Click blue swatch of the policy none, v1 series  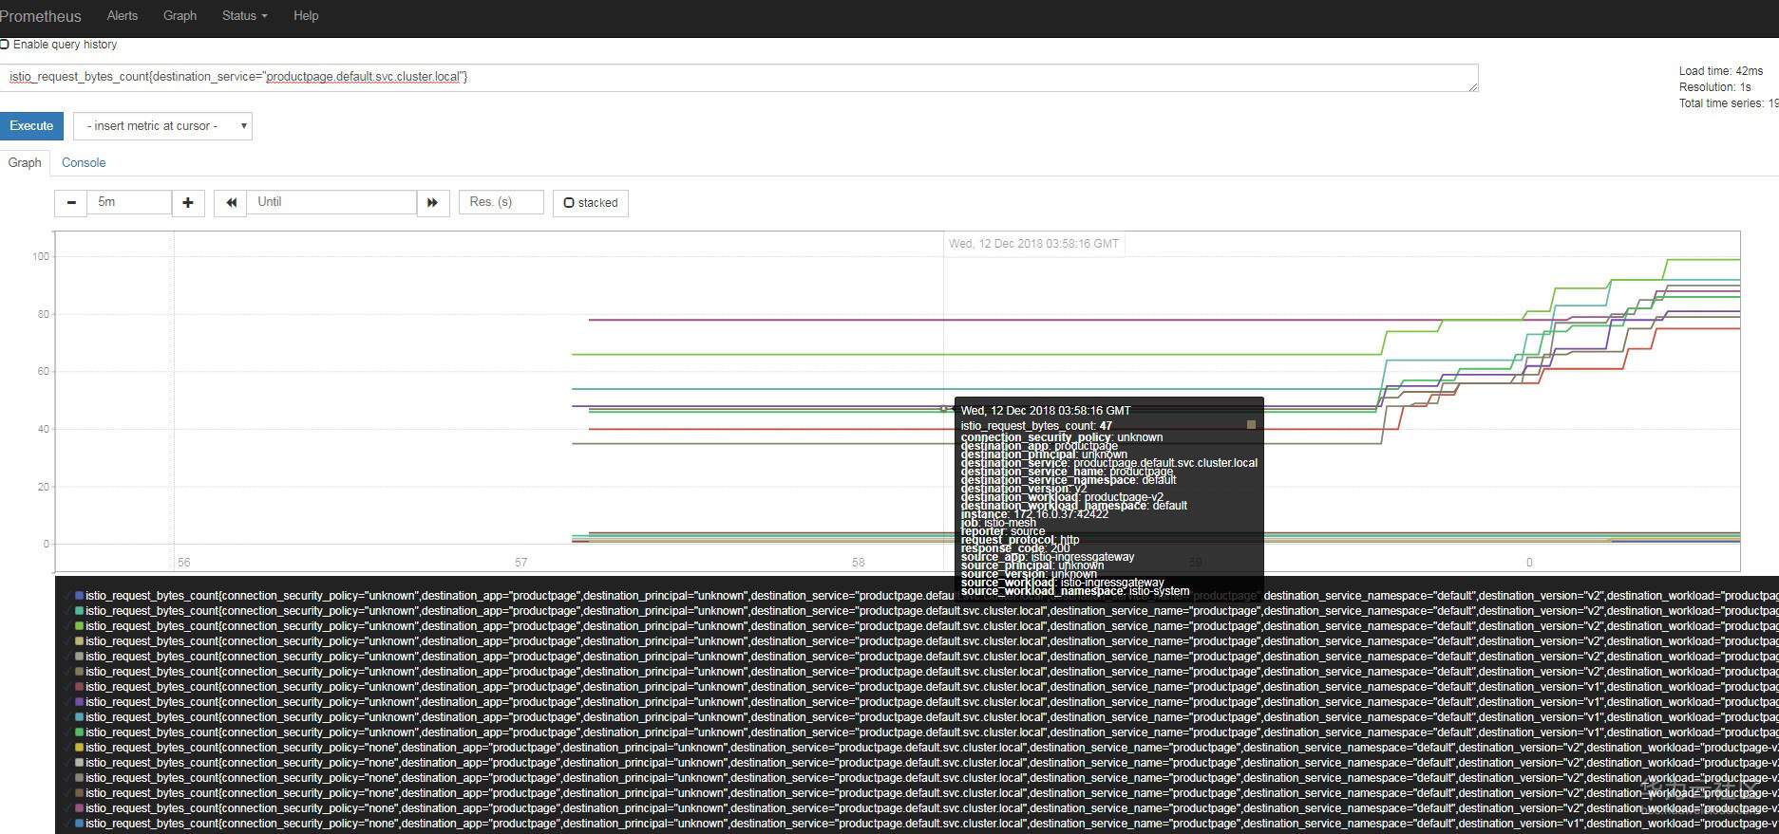click(x=80, y=824)
